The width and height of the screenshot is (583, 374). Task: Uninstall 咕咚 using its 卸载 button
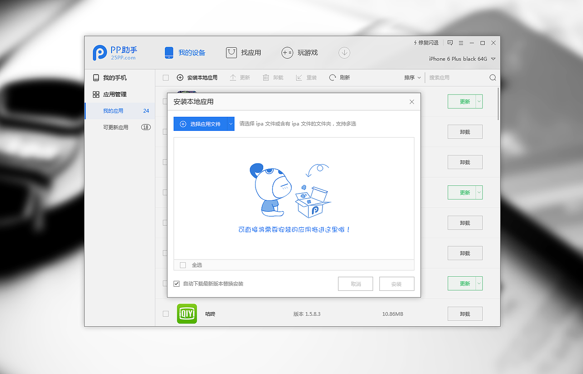click(465, 314)
